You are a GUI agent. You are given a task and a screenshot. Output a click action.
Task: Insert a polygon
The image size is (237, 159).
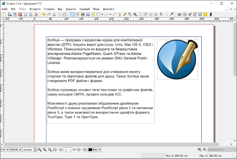(106, 15)
